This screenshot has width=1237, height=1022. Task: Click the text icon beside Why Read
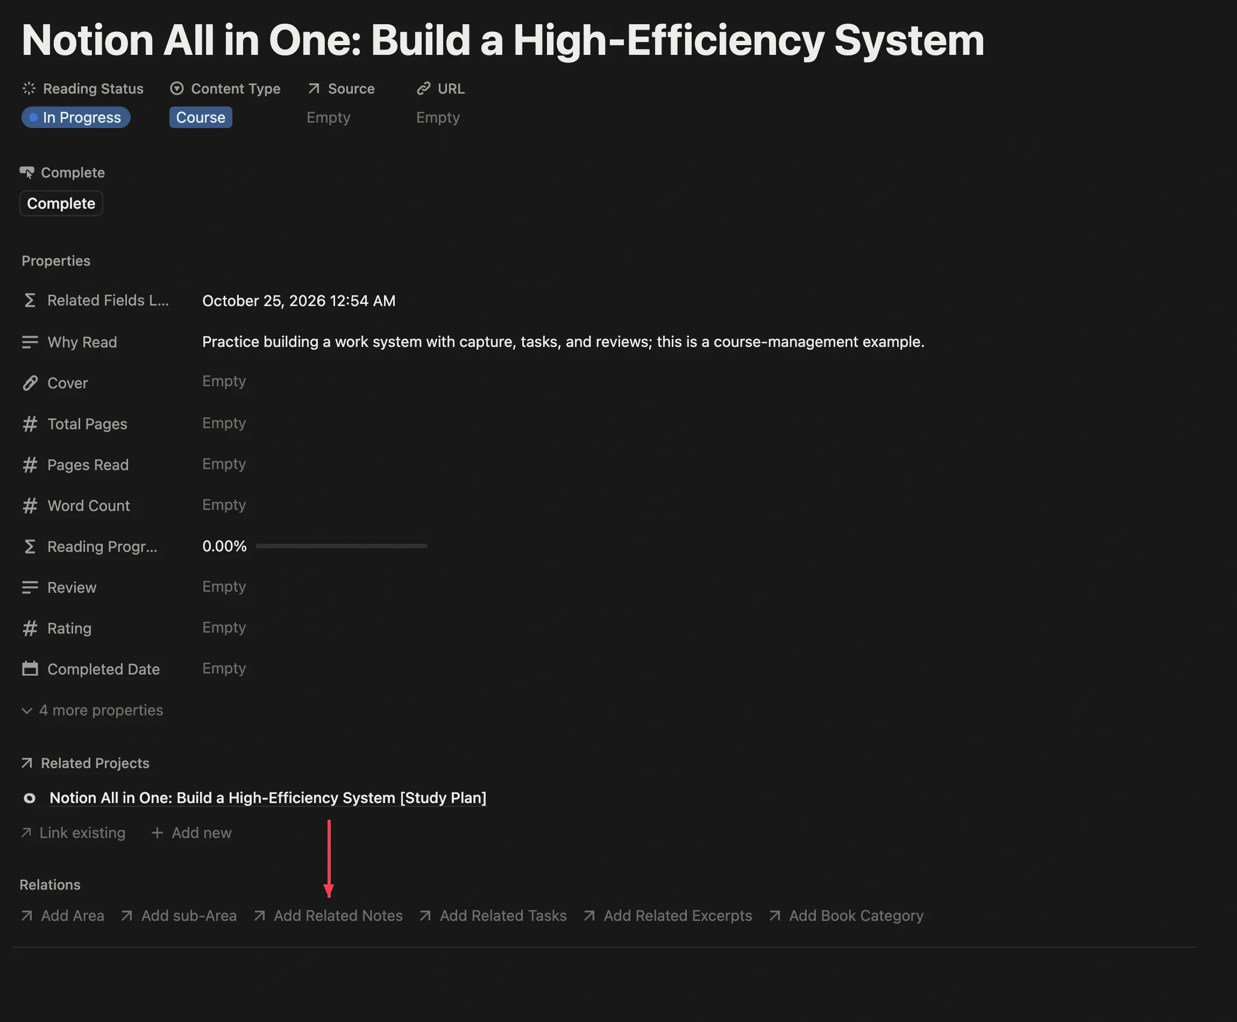coord(30,342)
